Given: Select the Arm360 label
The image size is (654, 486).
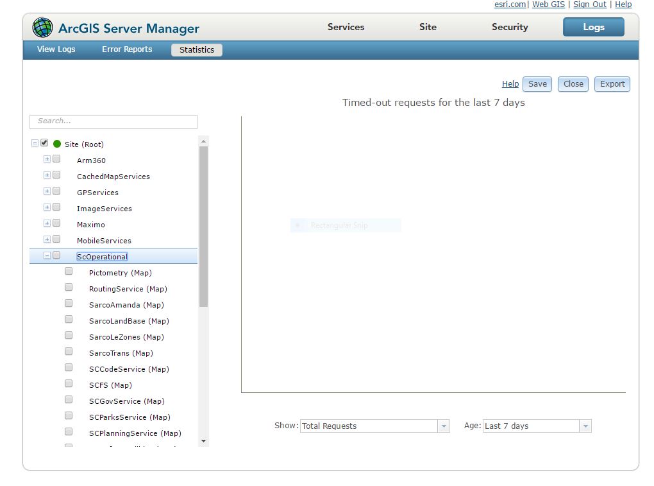Looking at the screenshot, I should click(x=91, y=161).
